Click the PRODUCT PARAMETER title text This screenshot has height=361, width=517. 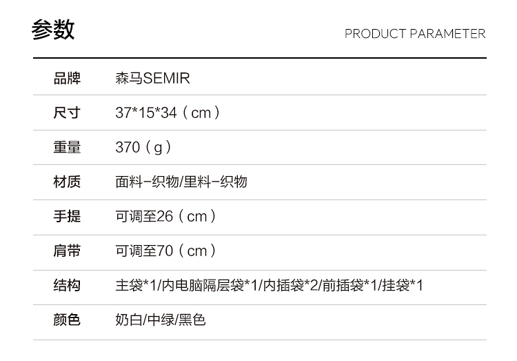(x=415, y=34)
